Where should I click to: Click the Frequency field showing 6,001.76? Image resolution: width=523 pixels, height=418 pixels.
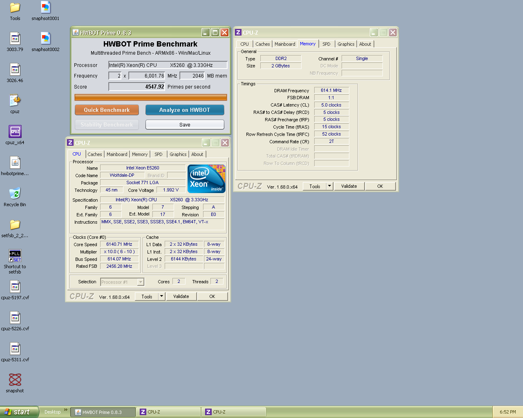[147, 76]
